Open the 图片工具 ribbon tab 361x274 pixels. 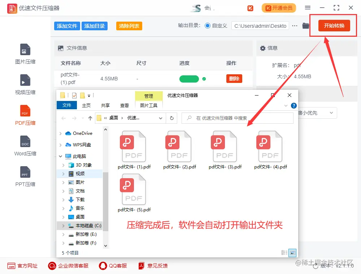coord(149,105)
